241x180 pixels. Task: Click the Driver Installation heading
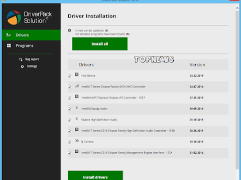coord(92,16)
